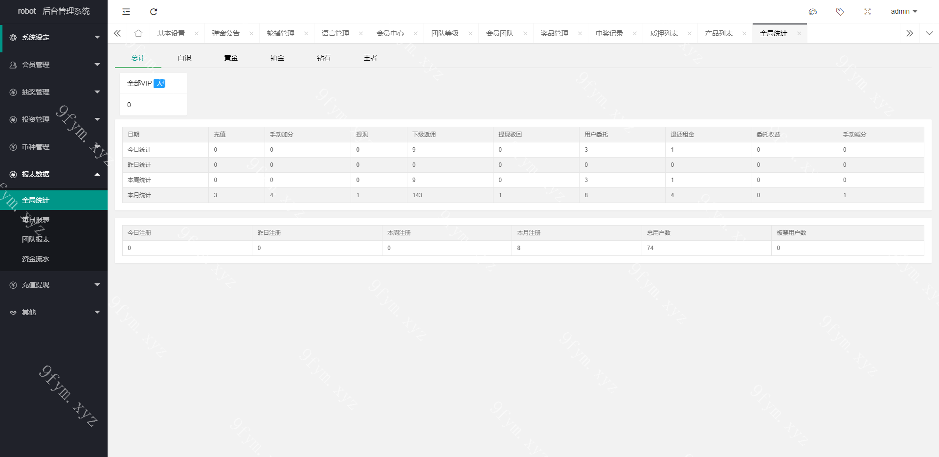This screenshot has height=457, width=939.
Task: Click the 总用户数 value 74
Action: [x=650, y=248]
